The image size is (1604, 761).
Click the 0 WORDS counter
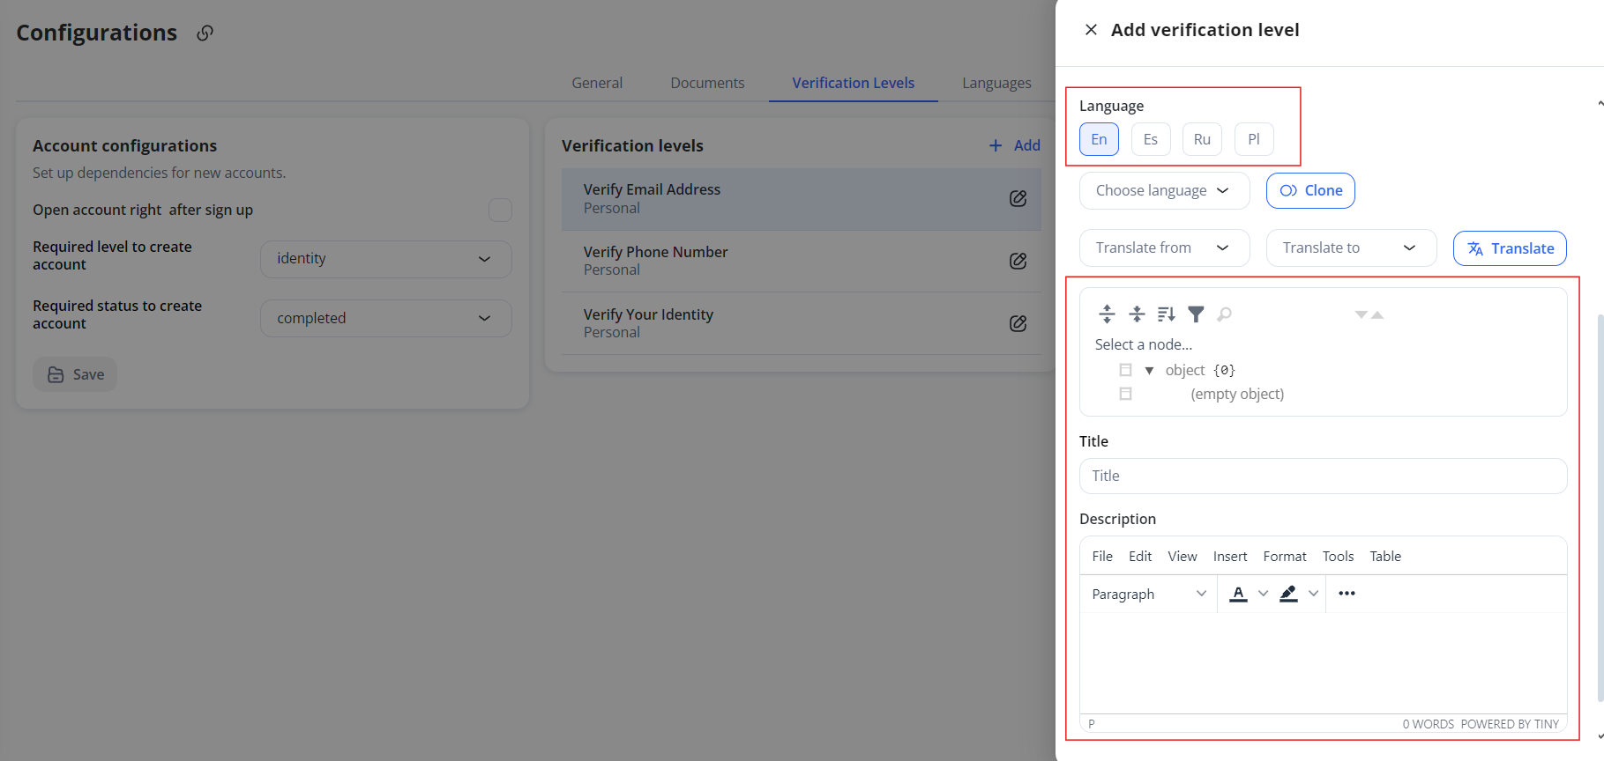pos(1428,724)
